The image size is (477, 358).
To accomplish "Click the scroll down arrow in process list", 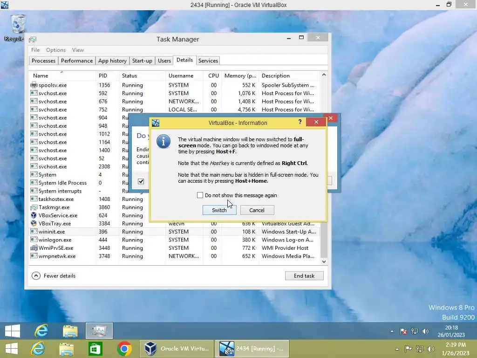I will (324, 262).
